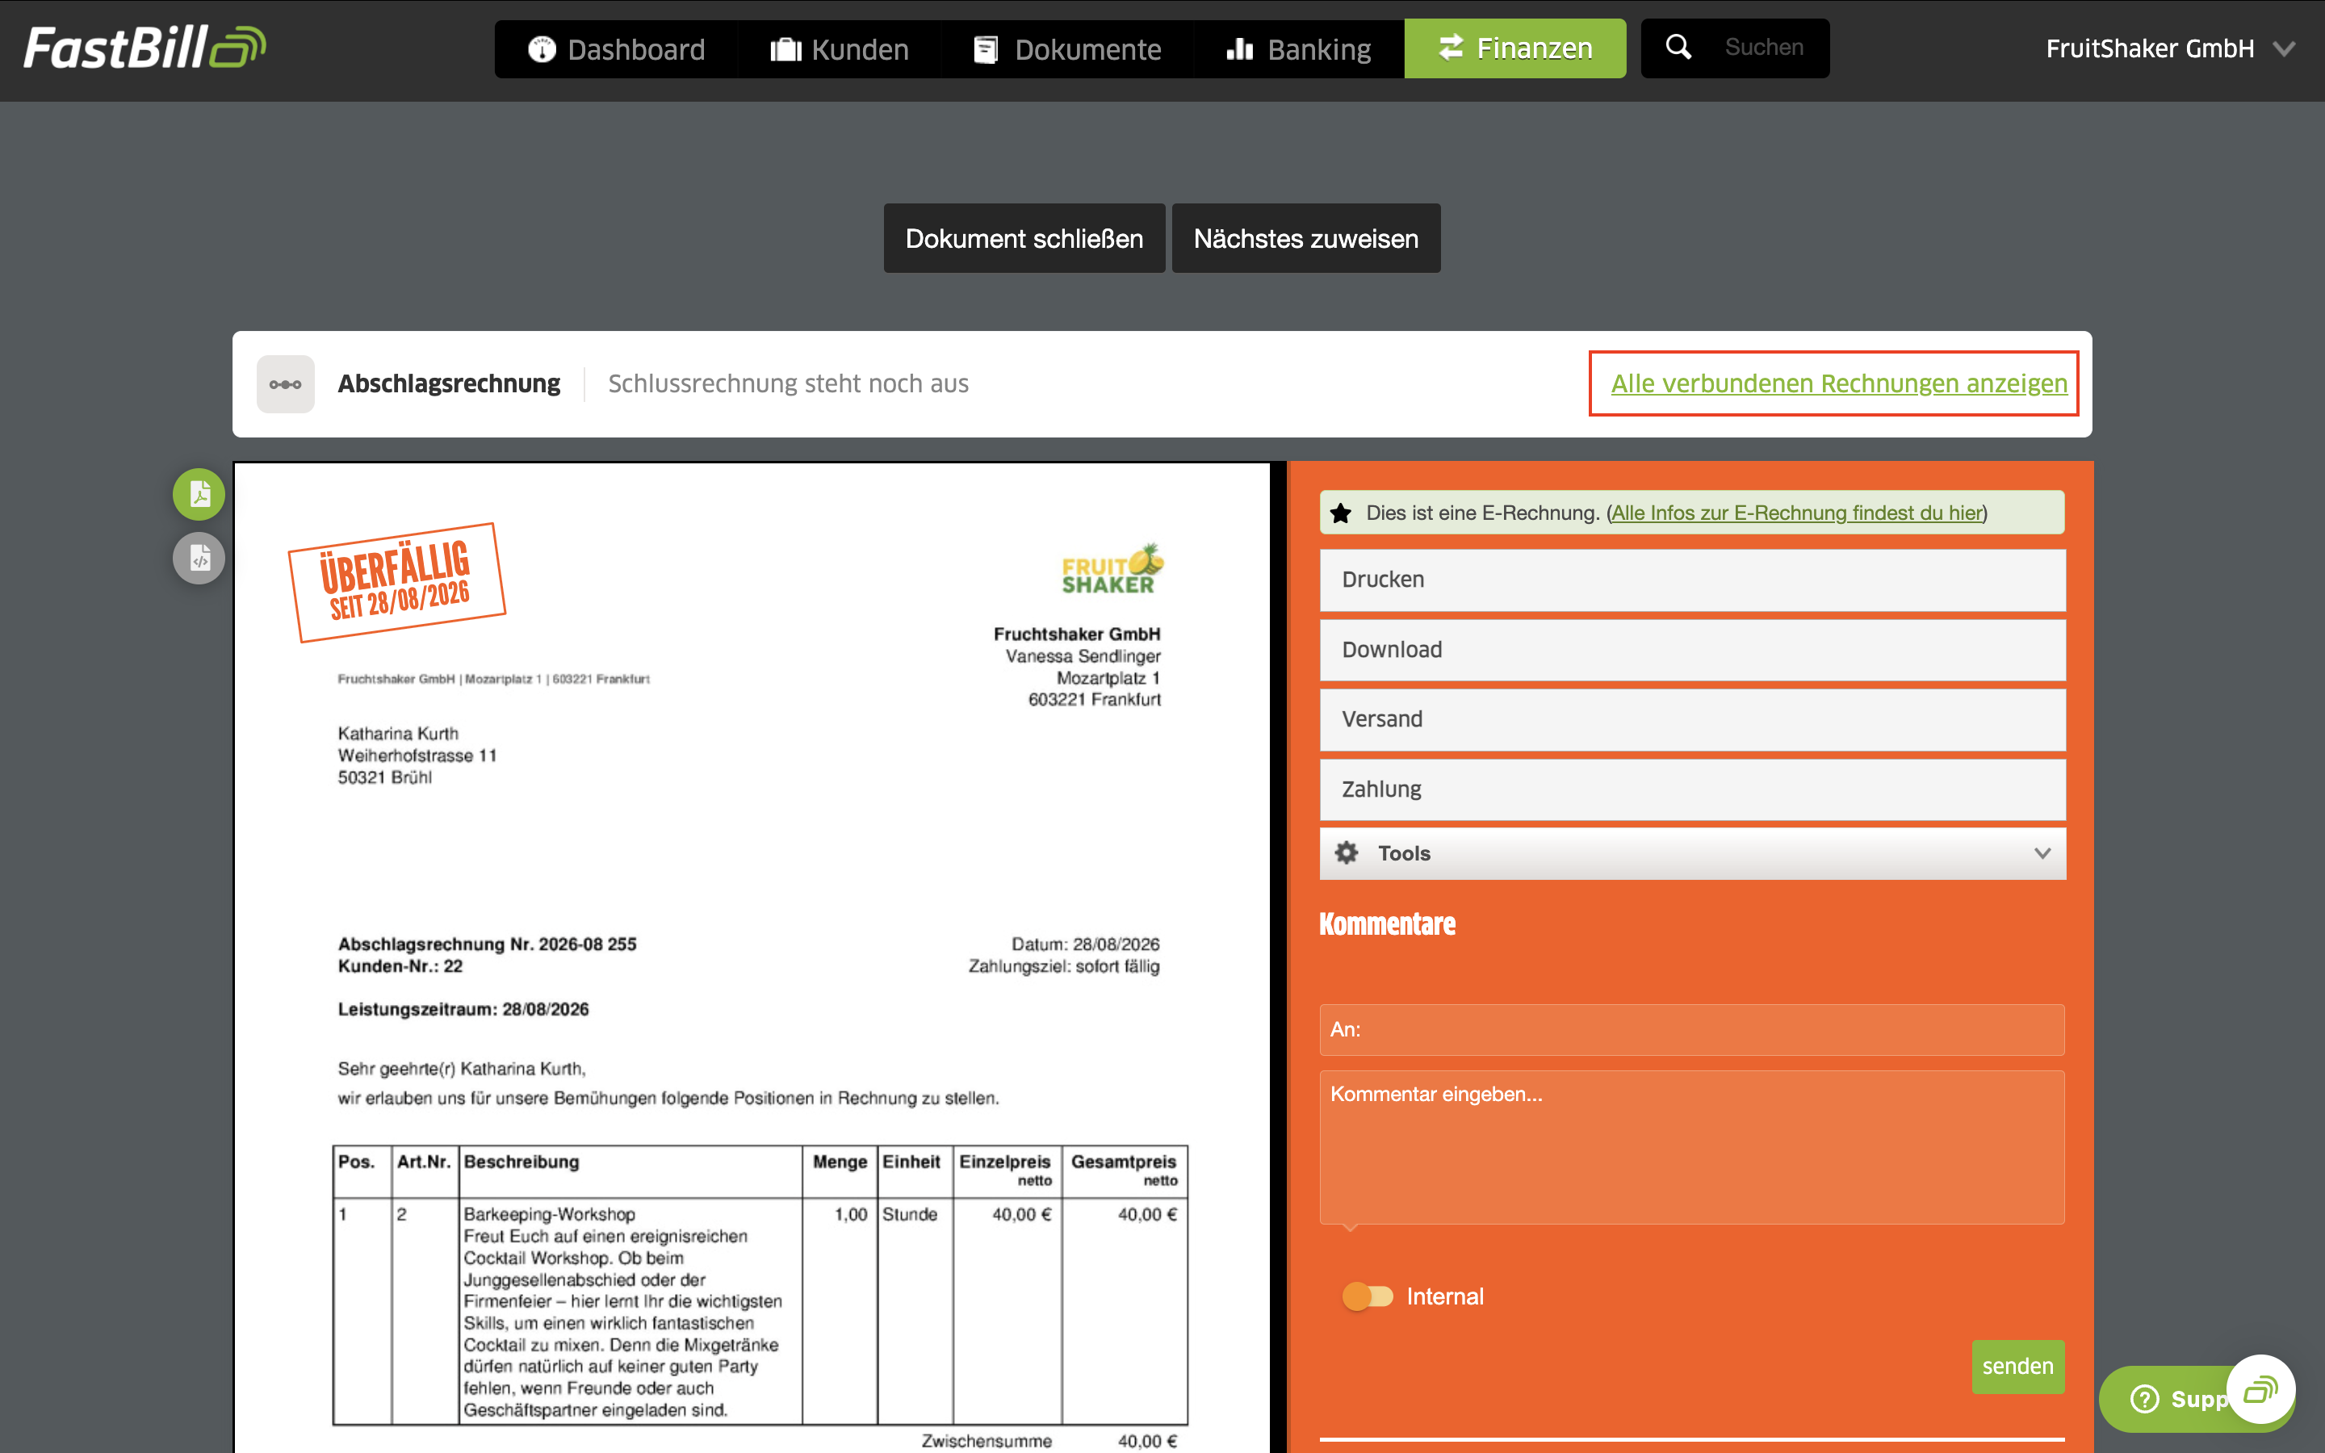Click '50321 Brühl' address line
The height and width of the screenshot is (1453, 2325).
click(x=384, y=777)
